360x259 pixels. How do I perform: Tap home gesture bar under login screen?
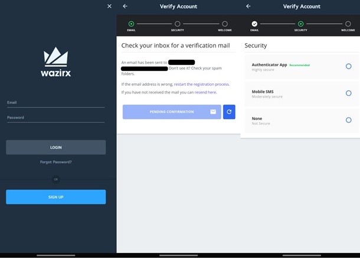click(x=56, y=255)
